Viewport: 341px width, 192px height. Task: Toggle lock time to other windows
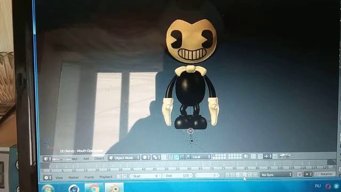124,177
